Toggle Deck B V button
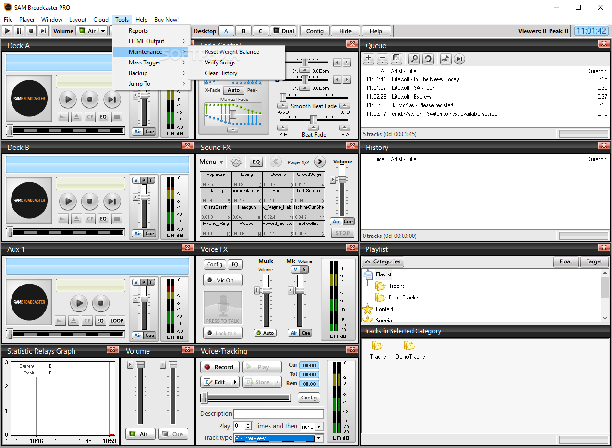Viewport: 612px width, 448px height. coord(136,180)
